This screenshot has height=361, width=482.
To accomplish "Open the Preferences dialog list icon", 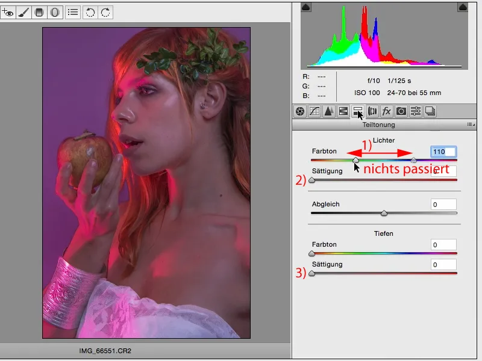I will coord(73,13).
